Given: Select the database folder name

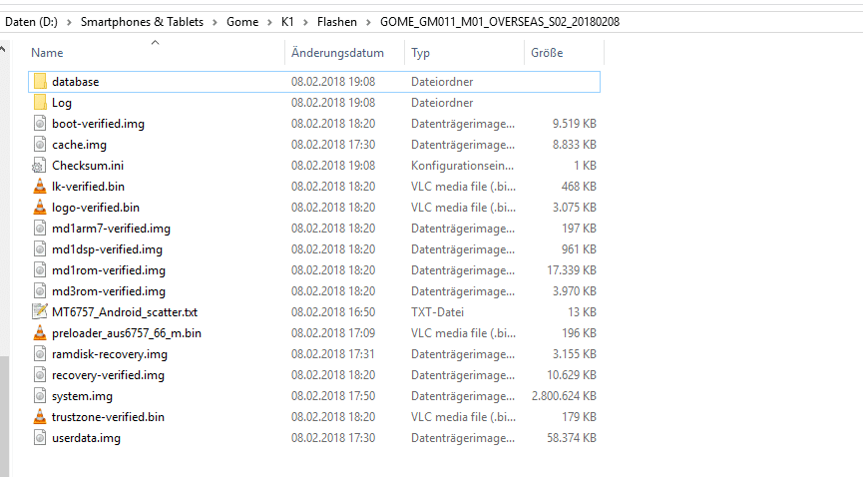Looking at the screenshot, I should pos(76,82).
